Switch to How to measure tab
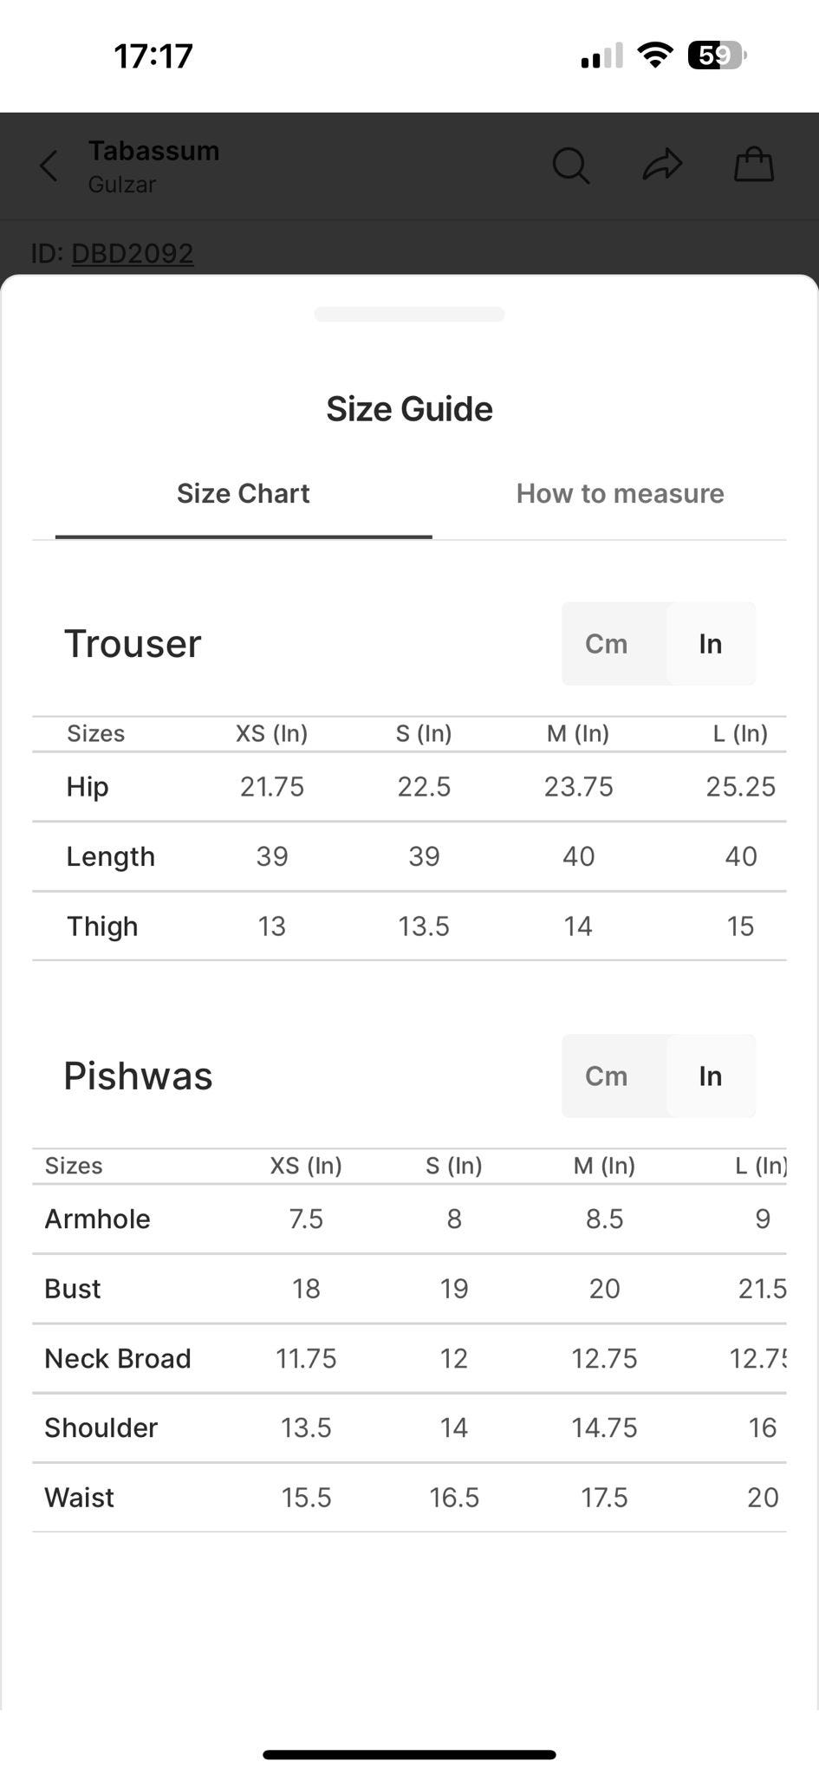This screenshot has height=1775, width=819. point(620,493)
